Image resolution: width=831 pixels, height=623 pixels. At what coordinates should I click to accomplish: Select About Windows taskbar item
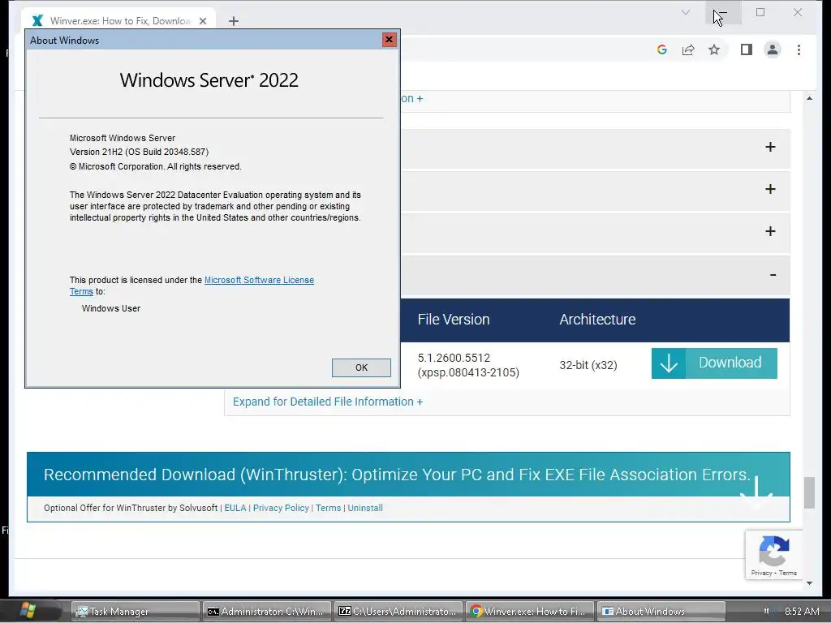pyautogui.click(x=661, y=612)
